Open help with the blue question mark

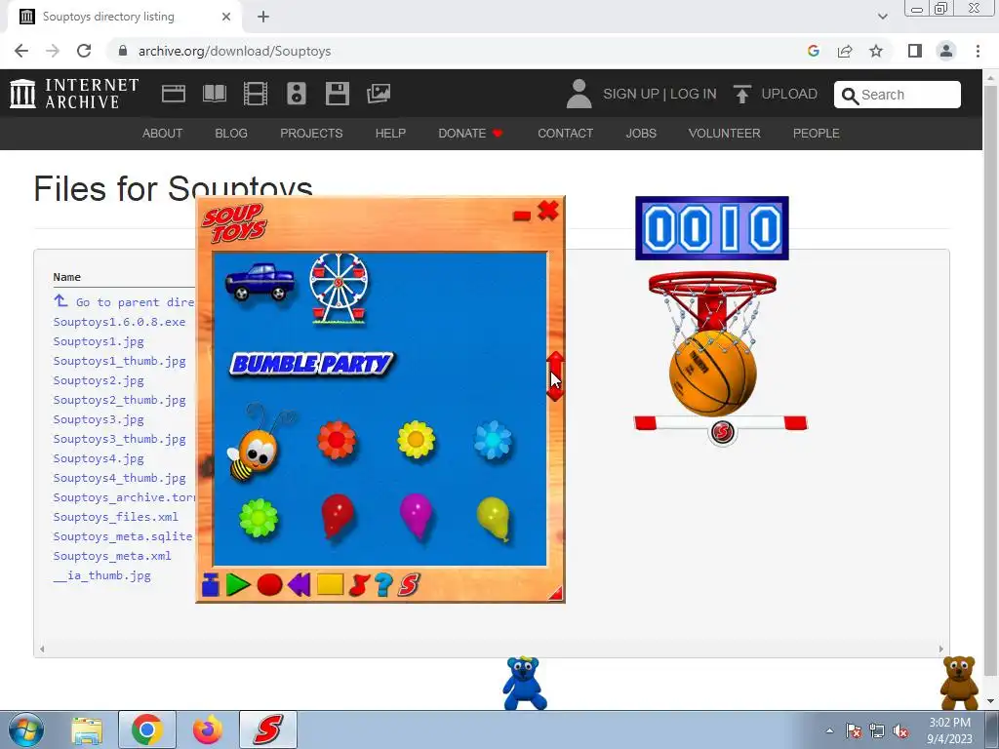point(382,585)
